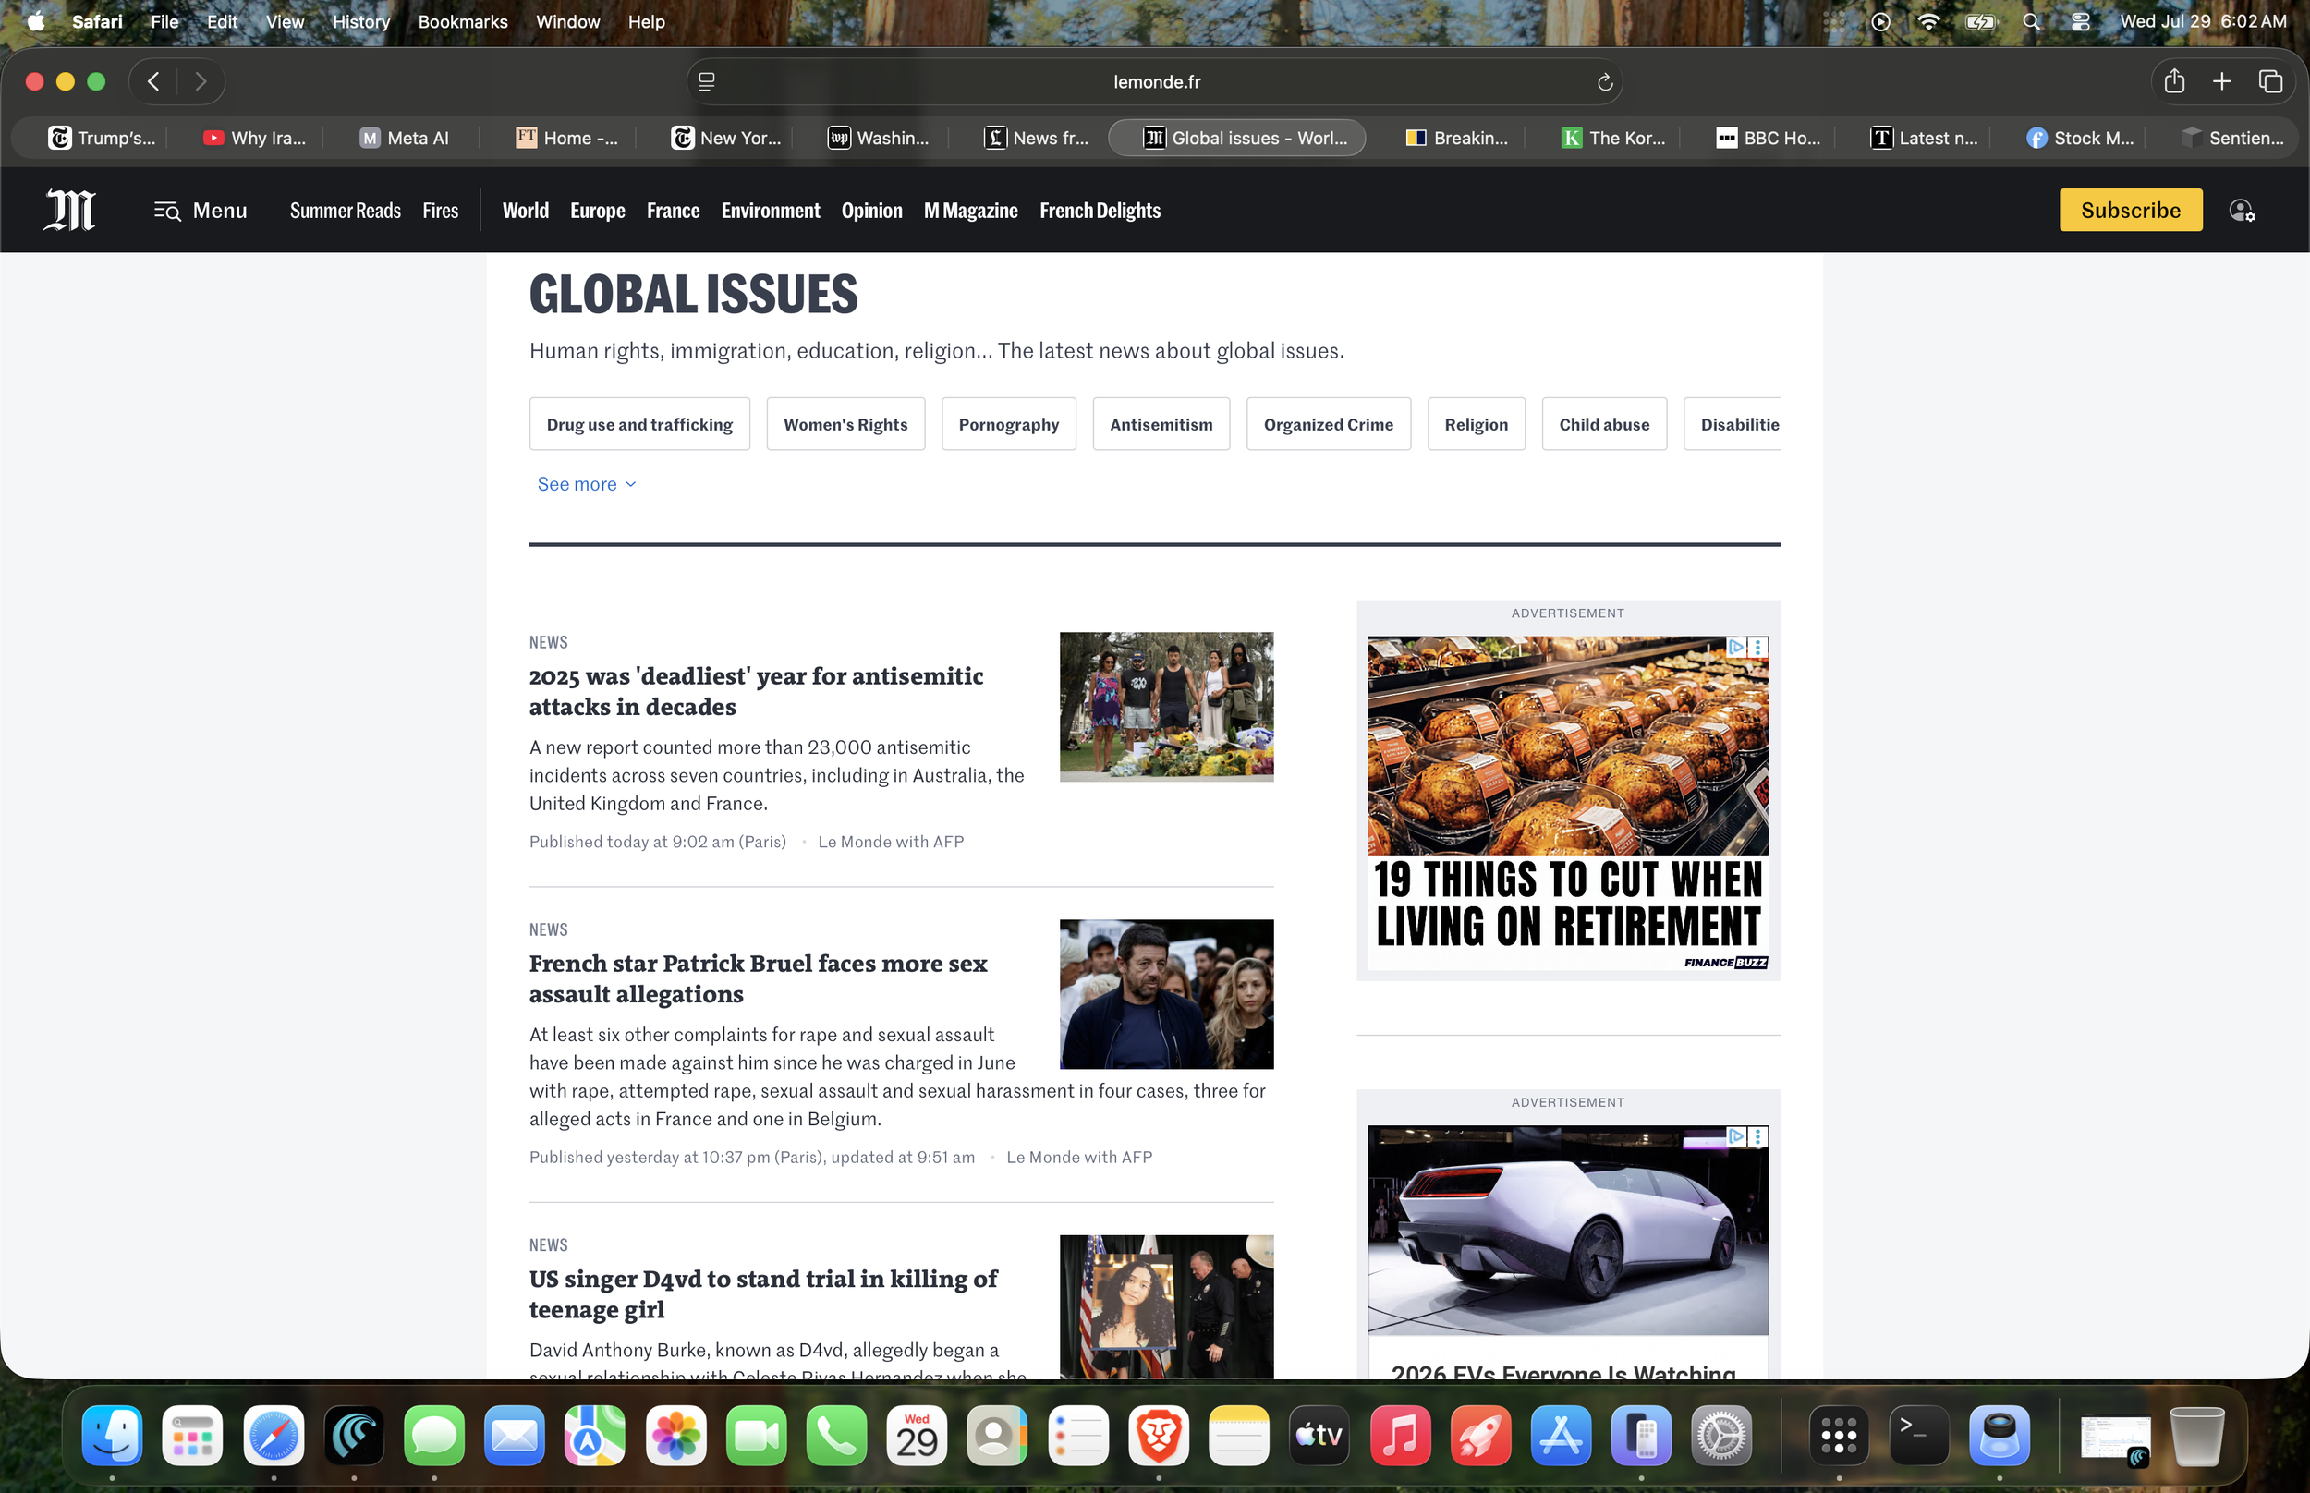Switch to the Meta AI tab
Screen dimensions: 2310x1493
(x=404, y=138)
